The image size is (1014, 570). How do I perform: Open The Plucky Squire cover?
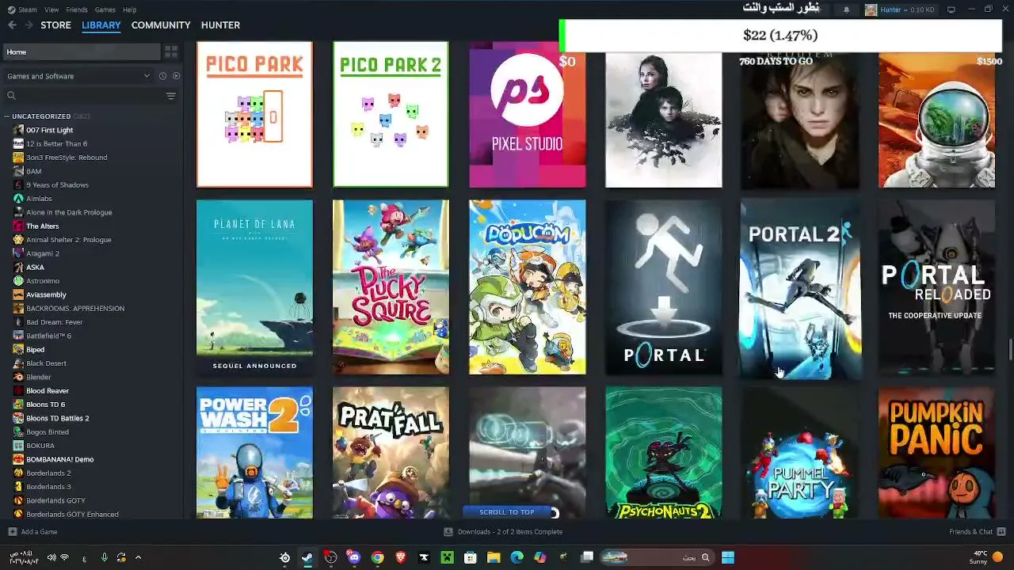[x=391, y=287]
